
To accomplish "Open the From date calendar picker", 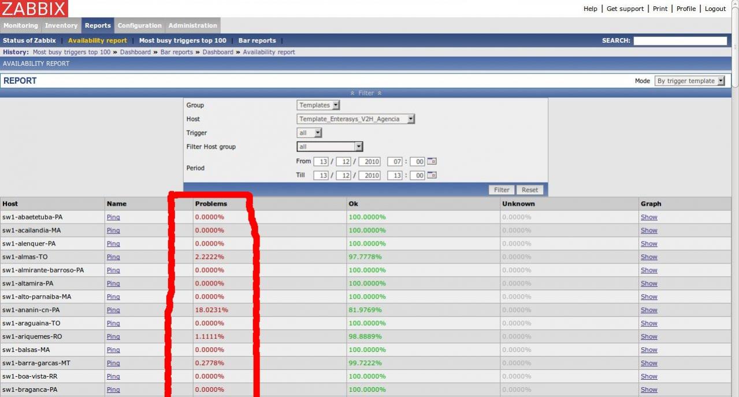I will coord(432,161).
